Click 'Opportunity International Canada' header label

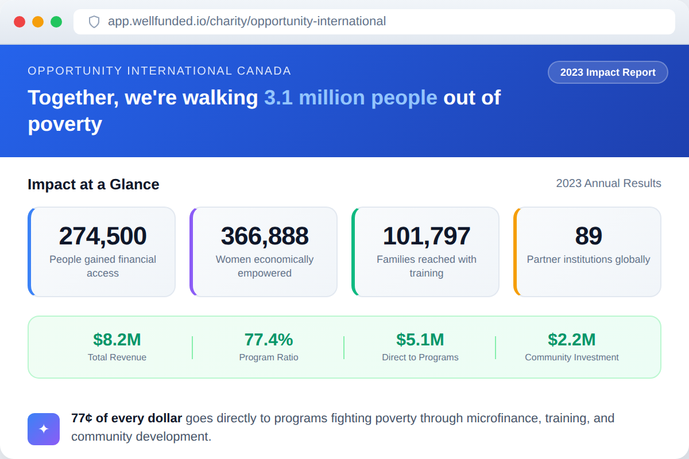tap(160, 71)
